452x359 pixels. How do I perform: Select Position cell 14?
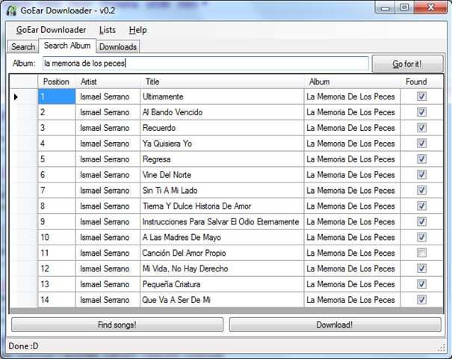coord(57,300)
